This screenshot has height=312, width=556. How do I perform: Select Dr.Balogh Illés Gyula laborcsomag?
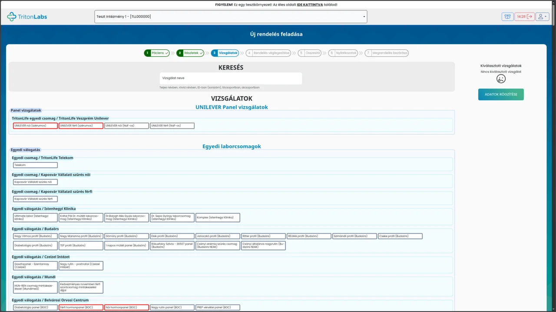126,218
